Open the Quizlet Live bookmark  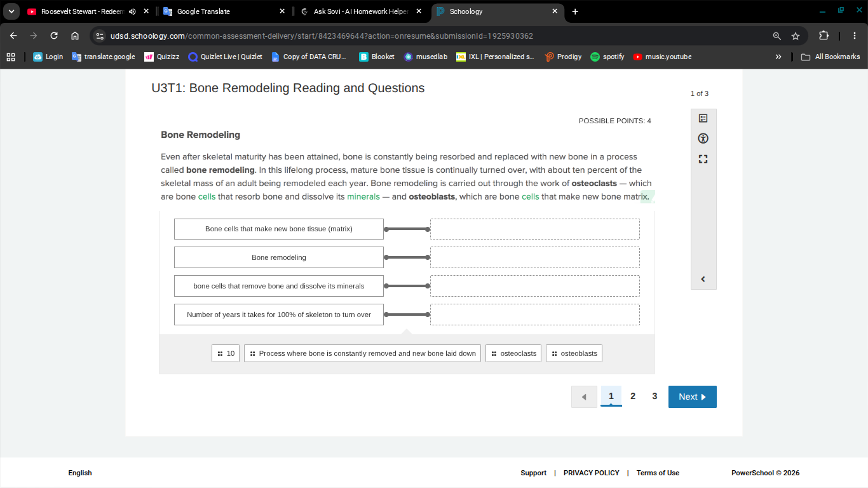[x=226, y=57]
